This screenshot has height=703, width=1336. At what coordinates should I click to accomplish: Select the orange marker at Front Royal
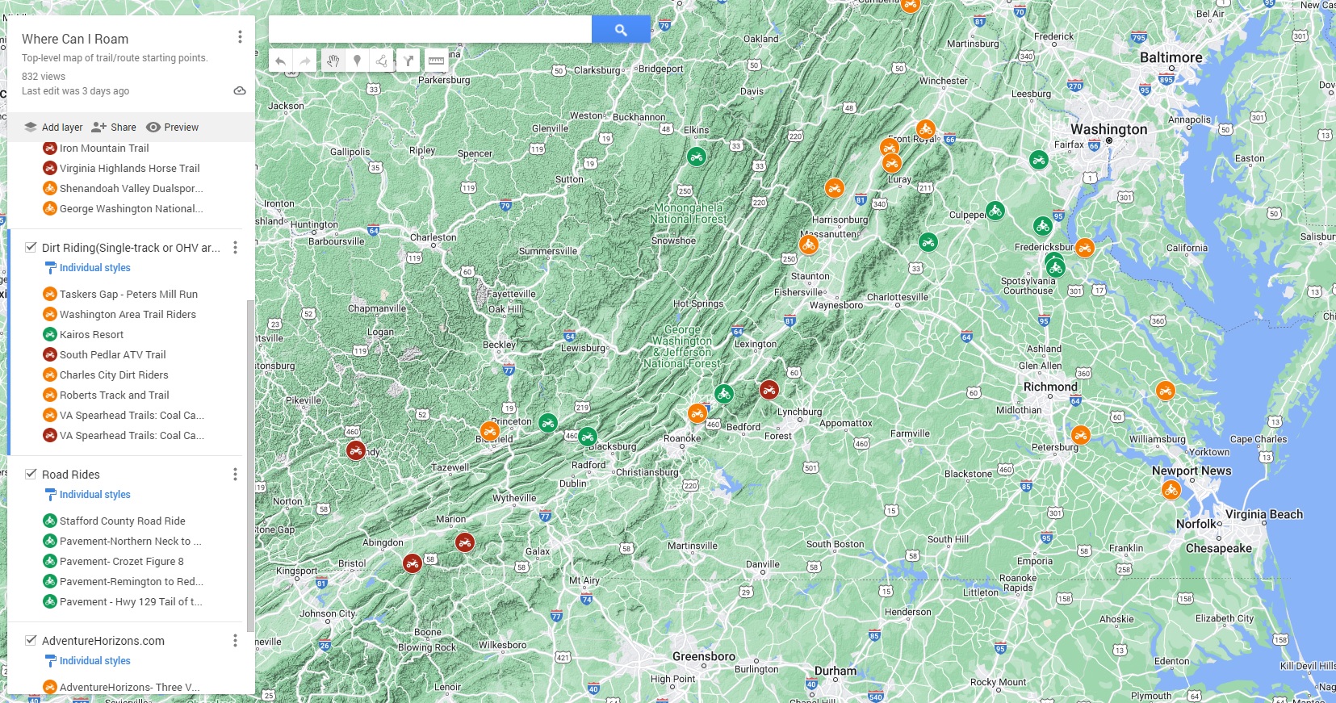(926, 129)
